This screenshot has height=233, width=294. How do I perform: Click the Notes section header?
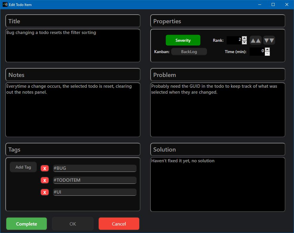pyautogui.click(x=73, y=75)
